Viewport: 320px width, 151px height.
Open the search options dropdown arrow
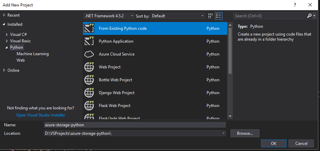coord(314,16)
